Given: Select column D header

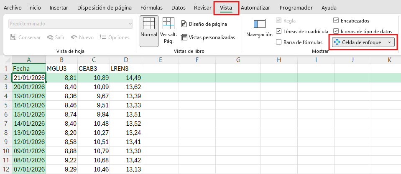Looking at the screenshot, I should [x=126, y=60].
